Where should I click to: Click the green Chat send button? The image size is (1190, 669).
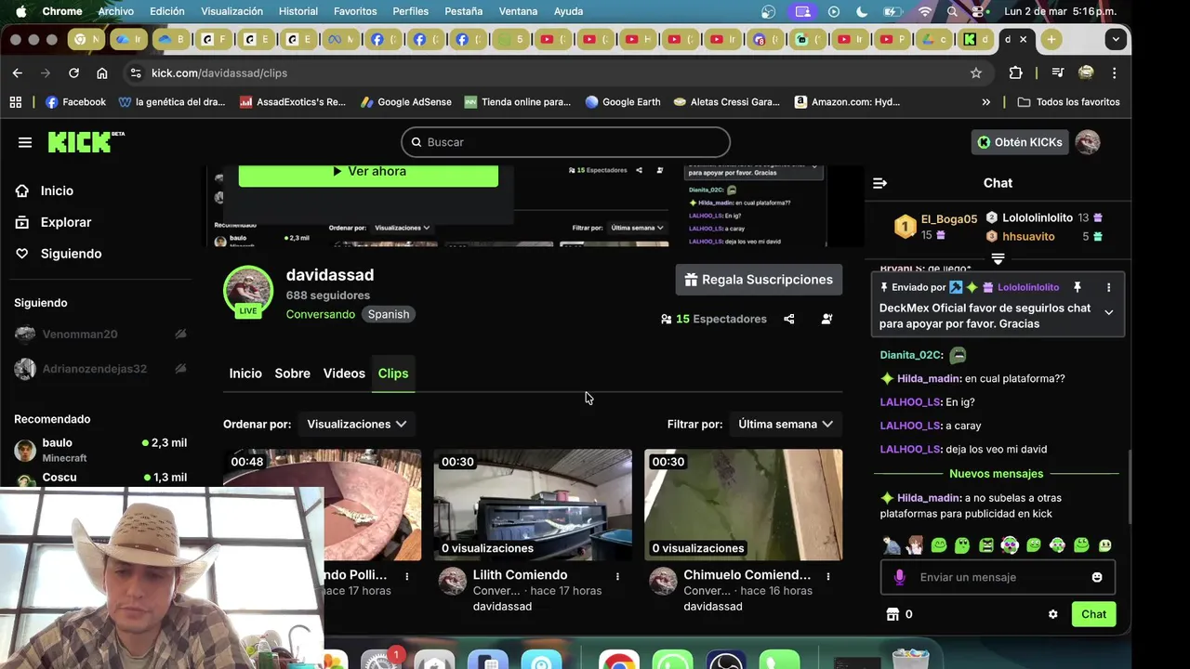[1093, 614]
